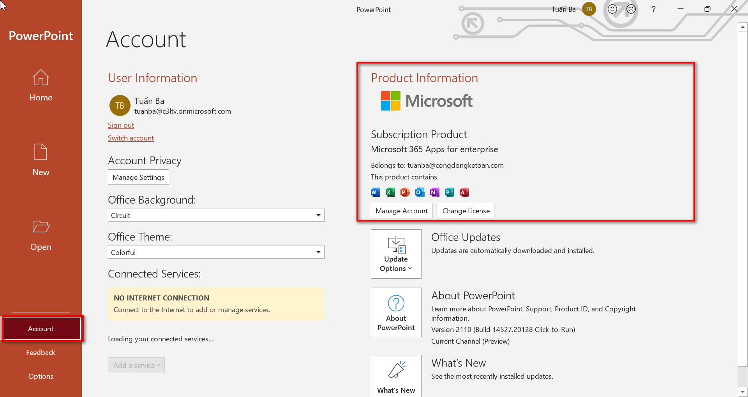Click the Switch account link
The width and height of the screenshot is (748, 397).
pyautogui.click(x=131, y=138)
